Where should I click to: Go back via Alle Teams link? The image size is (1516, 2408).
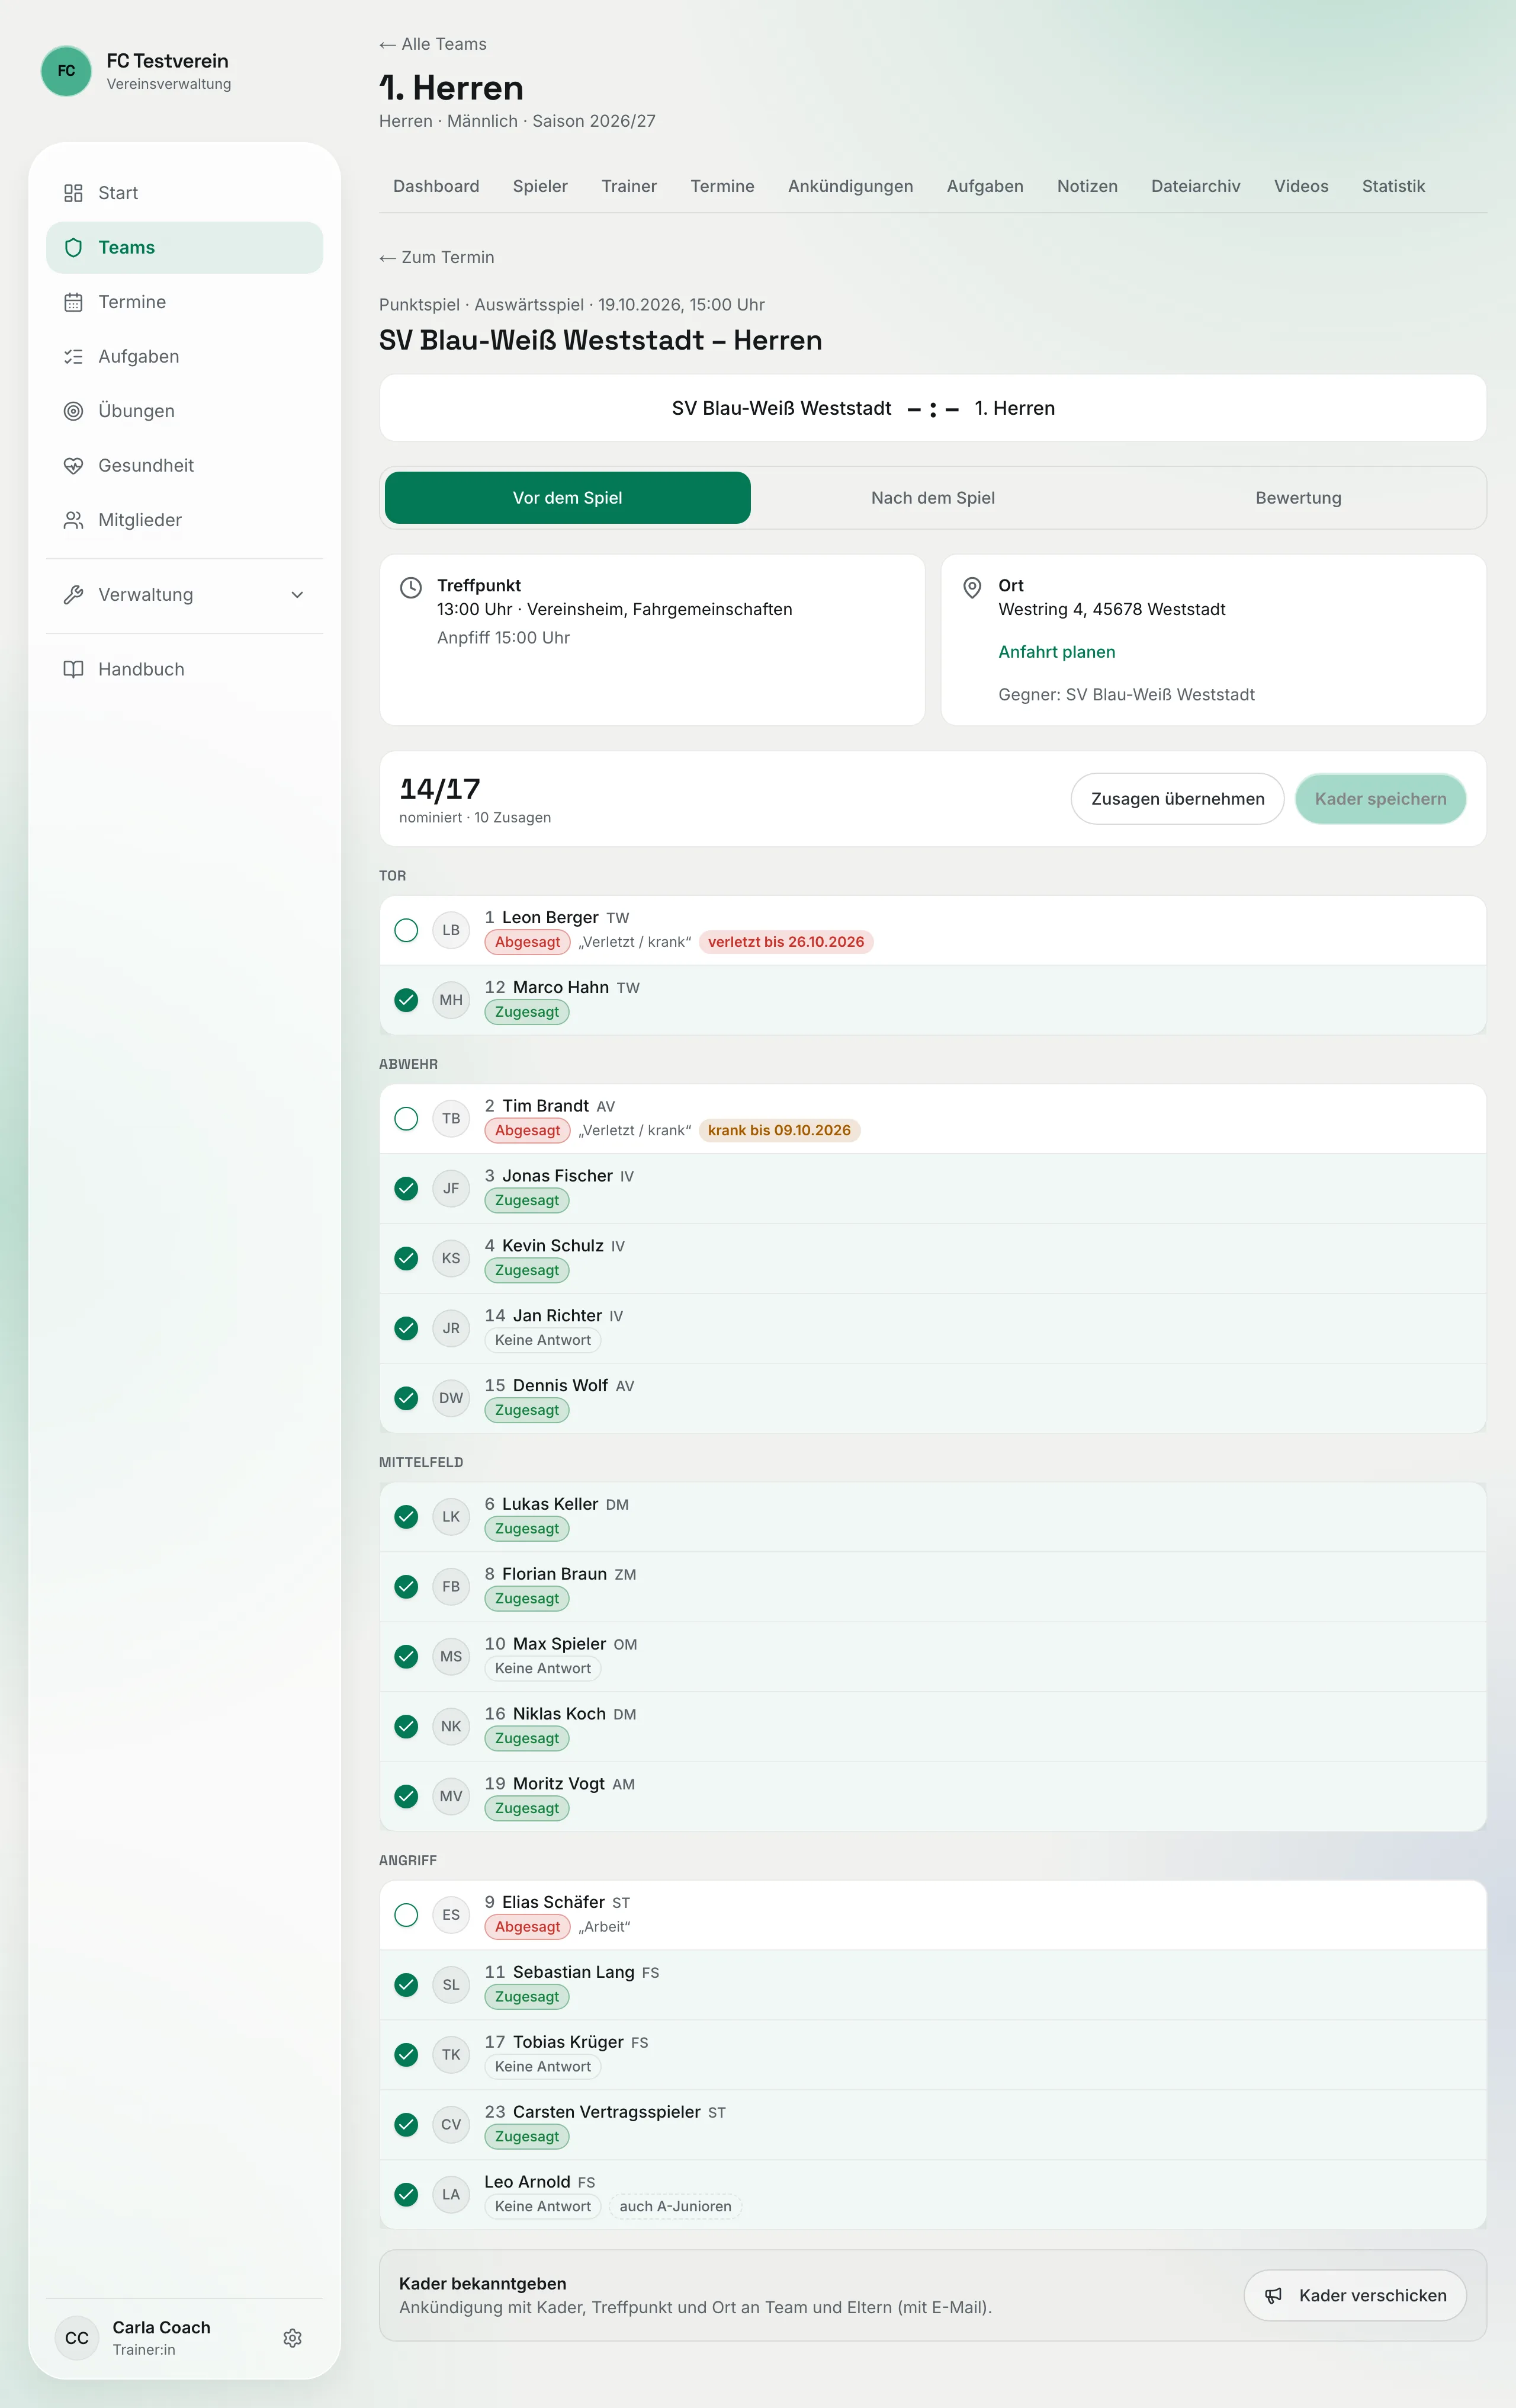point(433,44)
